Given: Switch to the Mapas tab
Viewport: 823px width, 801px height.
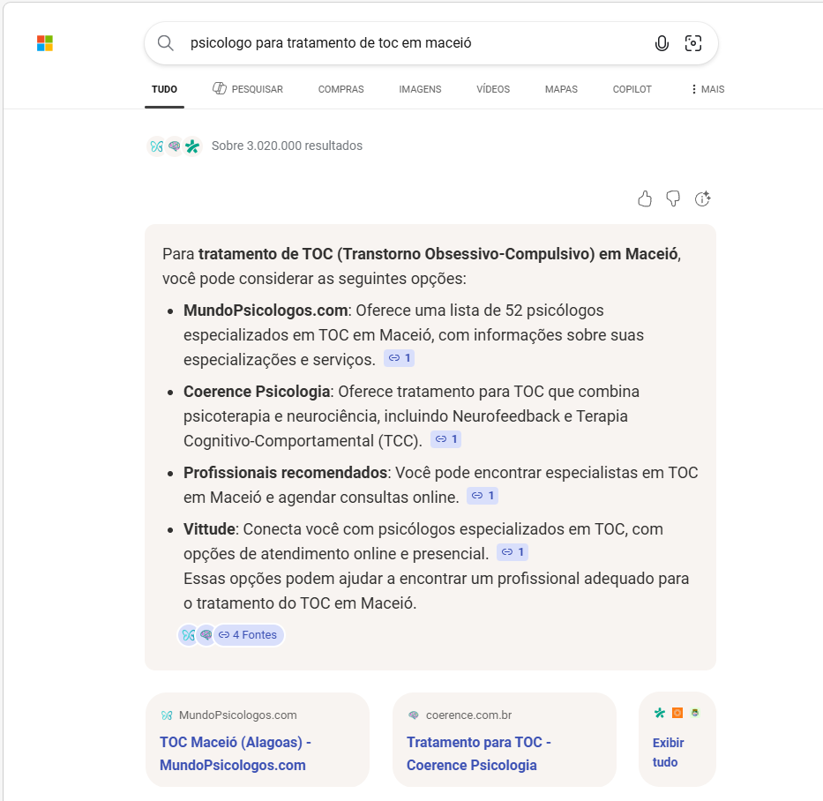Looking at the screenshot, I should [x=561, y=89].
